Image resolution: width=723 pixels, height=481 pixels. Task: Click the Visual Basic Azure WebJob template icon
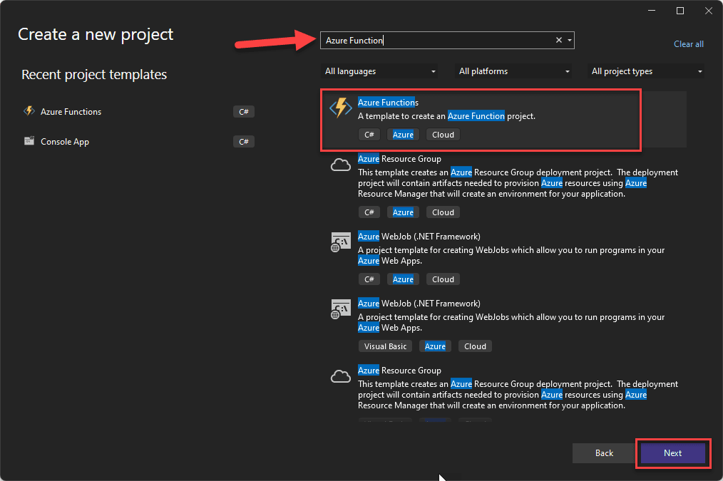[341, 309]
